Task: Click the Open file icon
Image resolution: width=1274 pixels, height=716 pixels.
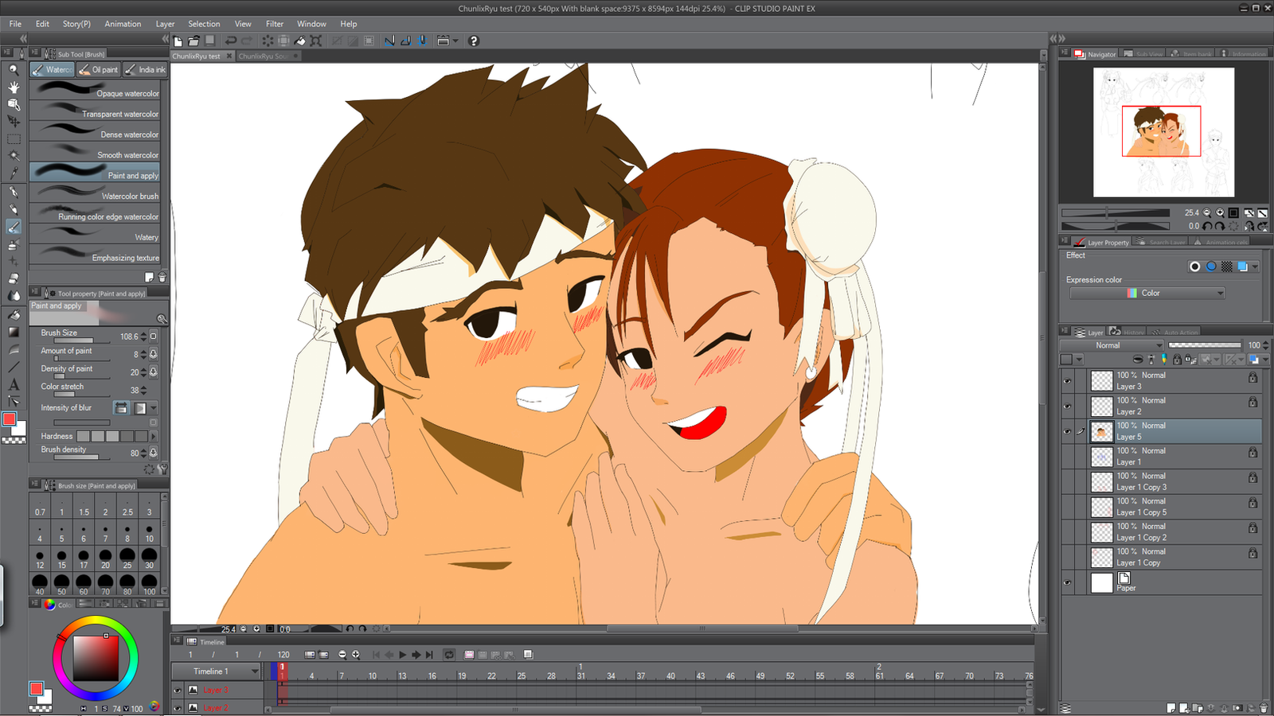Action: point(193,41)
